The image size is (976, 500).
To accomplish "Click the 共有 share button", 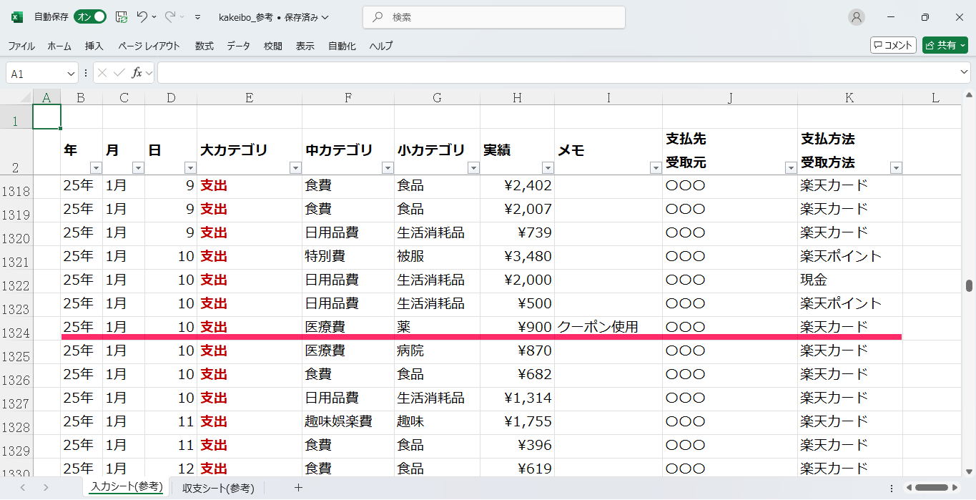I will coord(945,45).
